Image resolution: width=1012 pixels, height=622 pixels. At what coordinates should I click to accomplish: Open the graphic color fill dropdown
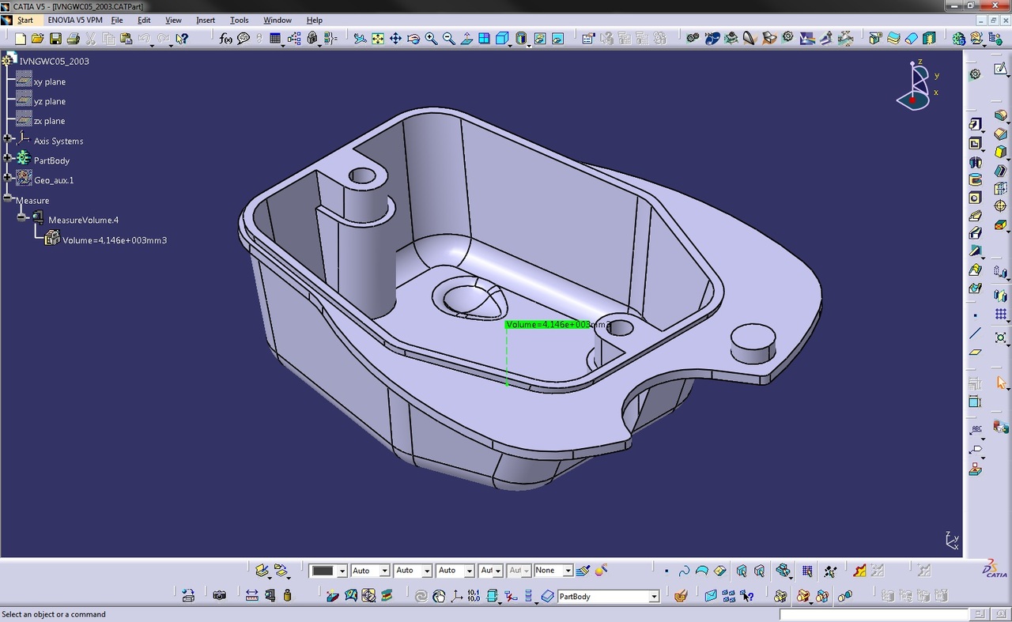(328, 571)
